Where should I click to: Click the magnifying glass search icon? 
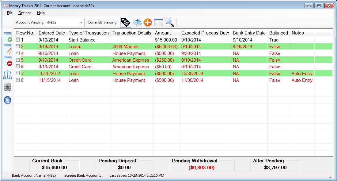[x=170, y=23]
